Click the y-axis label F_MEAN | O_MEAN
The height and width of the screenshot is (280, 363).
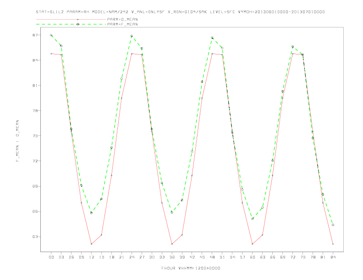click(x=17, y=141)
